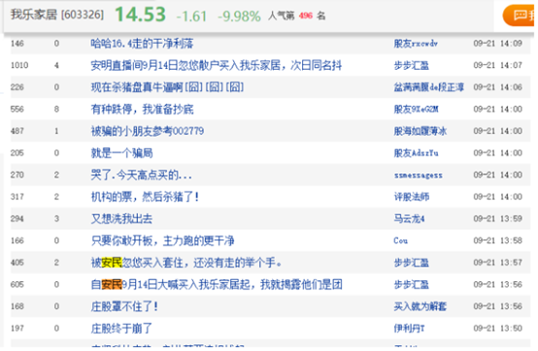Open post about 安明直播间9月14日忽悠散户
The height and width of the screenshot is (351, 538).
tap(217, 65)
